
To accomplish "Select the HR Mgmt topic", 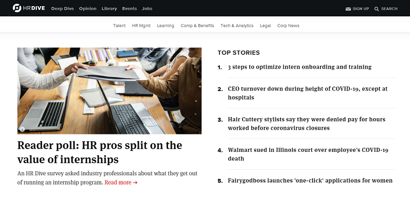I will click(141, 26).
